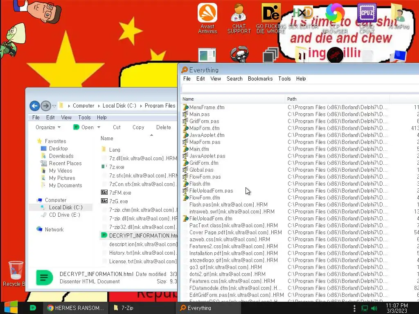Click the volume icon in system tray

[374, 308]
